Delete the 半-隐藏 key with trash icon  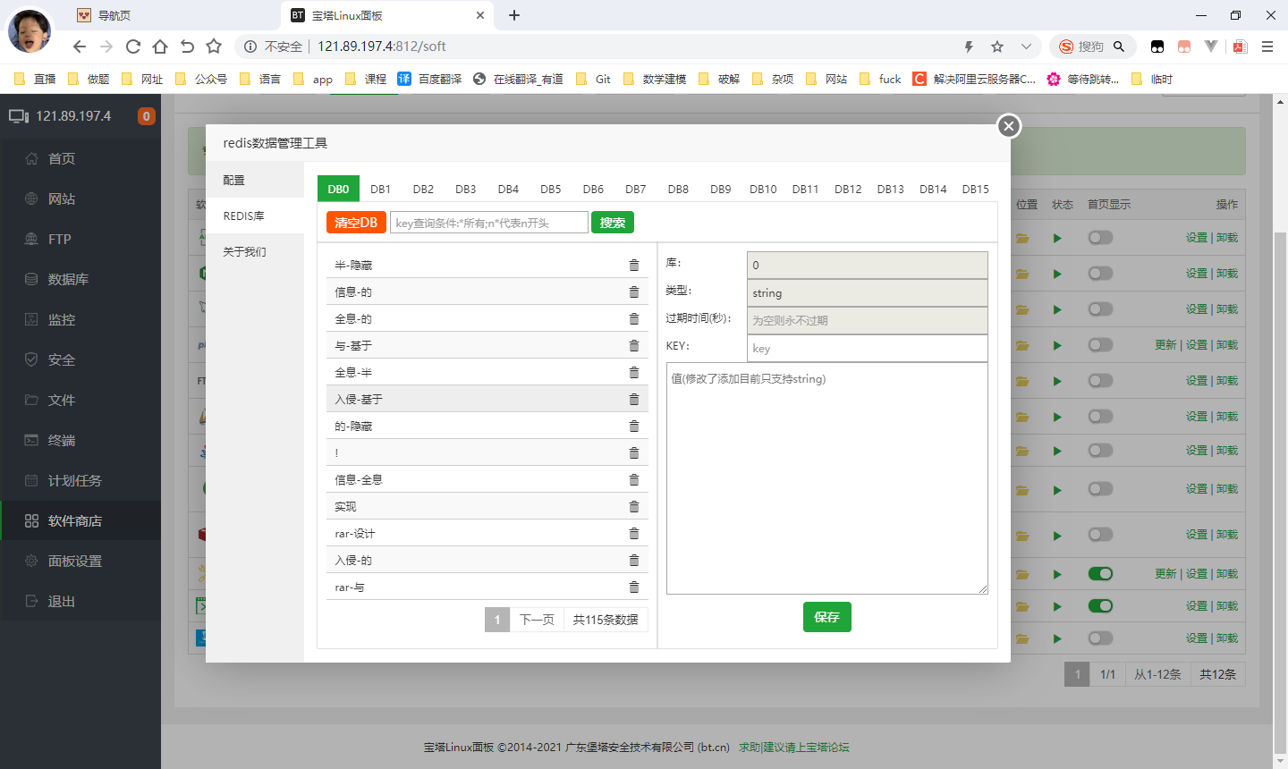click(634, 265)
